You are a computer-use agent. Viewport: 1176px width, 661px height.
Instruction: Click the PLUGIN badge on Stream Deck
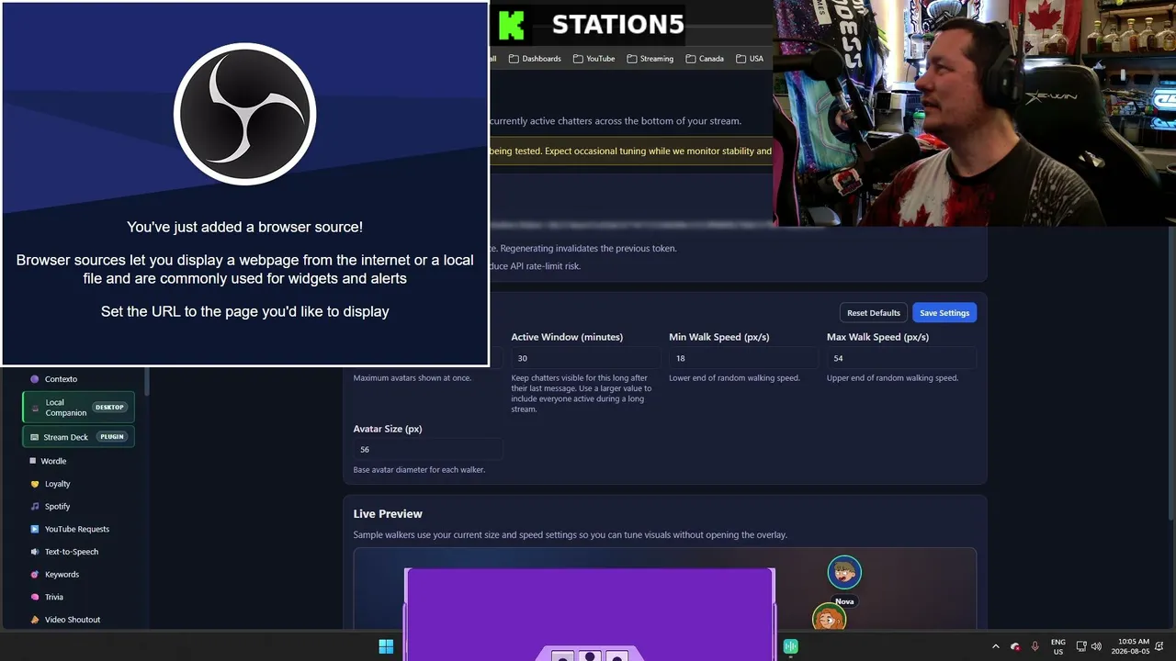(112, 437)
